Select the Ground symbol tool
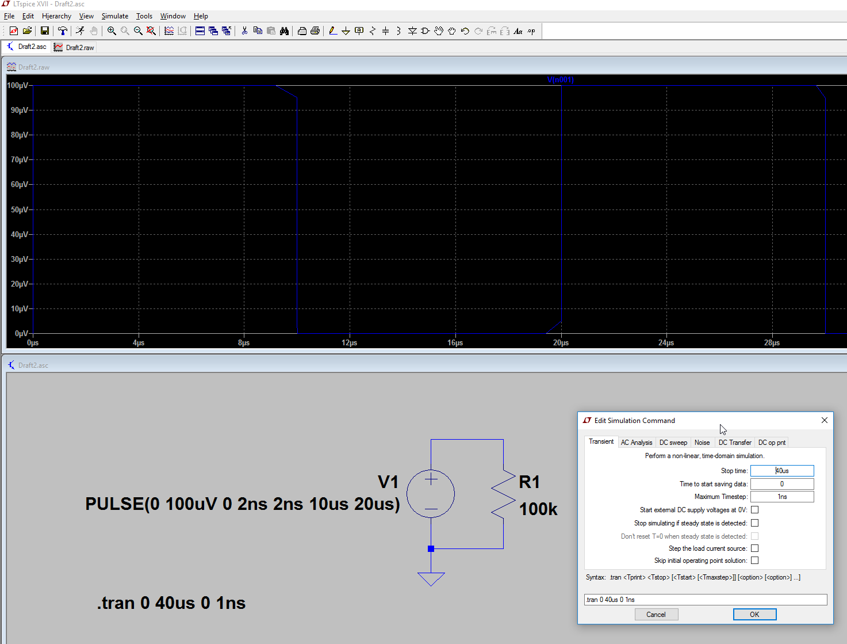The image size is (847, 644). tap(346, 31)
